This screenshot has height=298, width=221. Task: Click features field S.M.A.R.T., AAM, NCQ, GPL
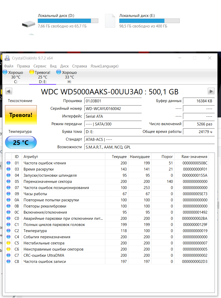tap(149, 147)
